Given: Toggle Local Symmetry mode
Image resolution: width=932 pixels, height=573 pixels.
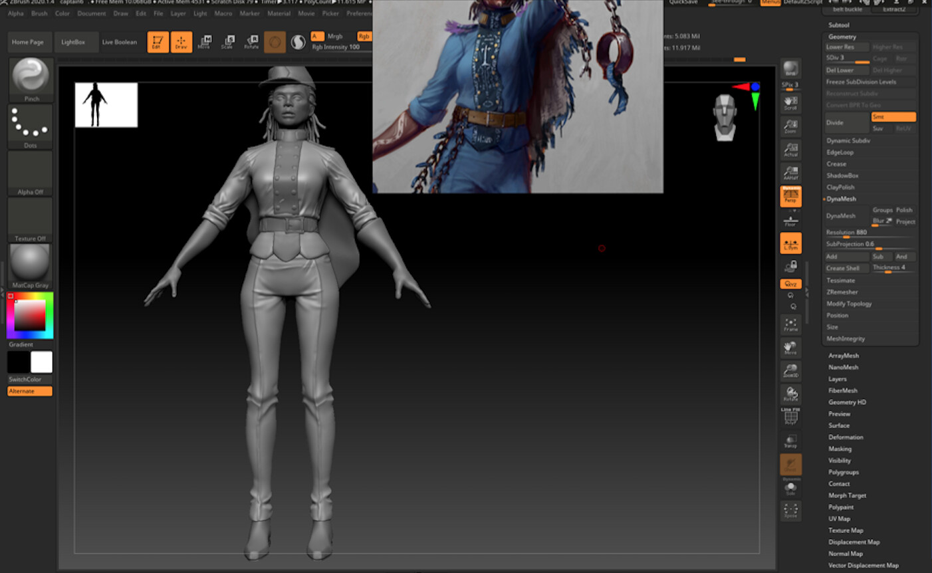Looking at the screenshot, I should point(790,243).
